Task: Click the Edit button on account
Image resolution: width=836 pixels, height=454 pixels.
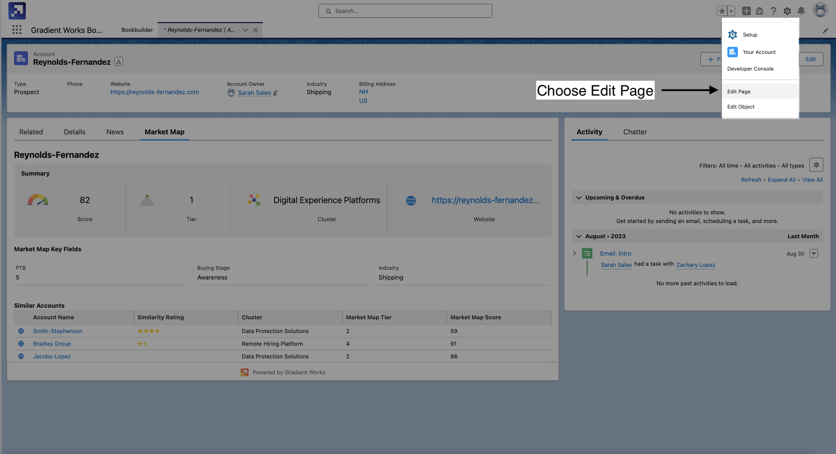Action: 810,59
